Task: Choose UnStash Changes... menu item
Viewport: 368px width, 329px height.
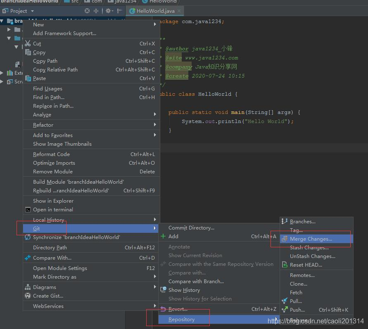Action: point(316,256)
